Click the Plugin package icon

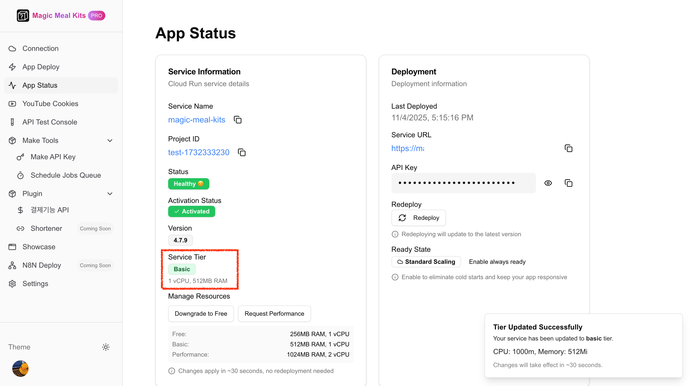point(12,194)
